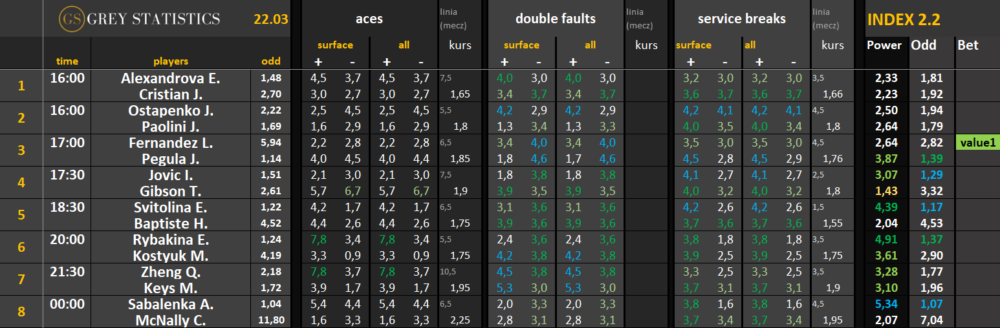
Task: Click the Fernandez L. player name
Action: click(171, 143)
